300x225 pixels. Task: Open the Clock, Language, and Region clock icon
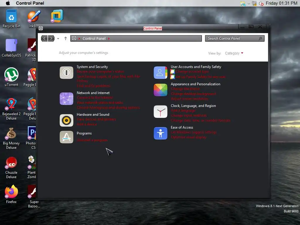tap(161, 112)
